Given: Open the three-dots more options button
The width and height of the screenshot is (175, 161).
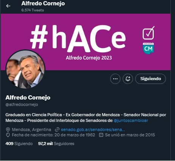Looking at the screenshot, I should click(x=115, y=79).
